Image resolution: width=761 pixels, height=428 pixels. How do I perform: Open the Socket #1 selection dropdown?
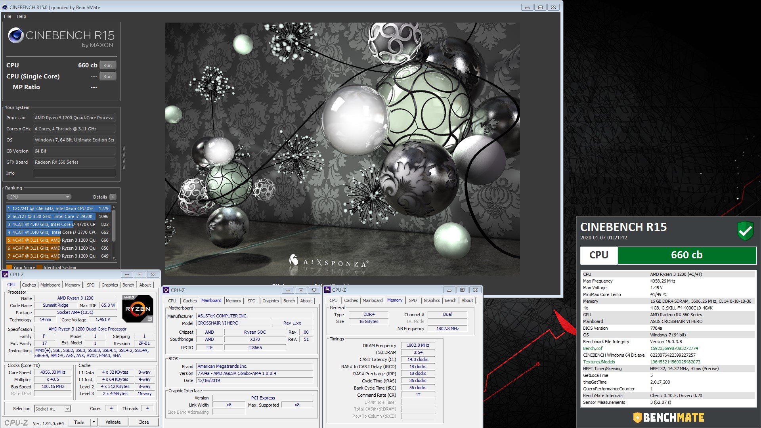52,409
